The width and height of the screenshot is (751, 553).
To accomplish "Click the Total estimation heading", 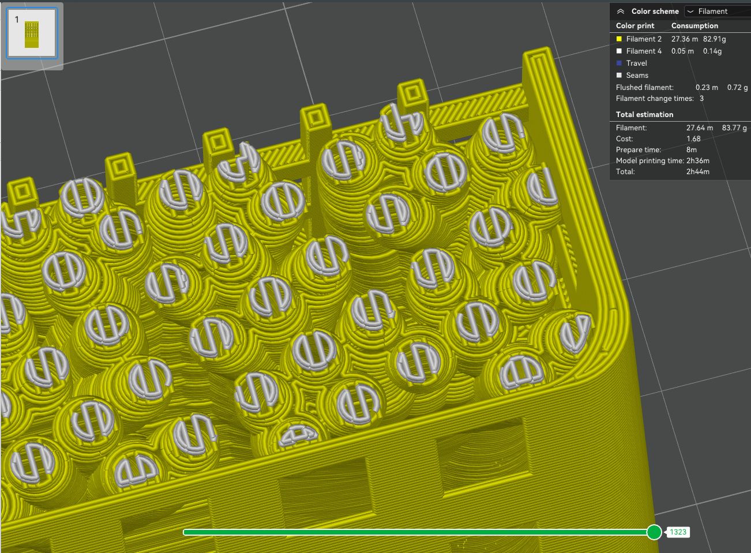I will (644, 114).
